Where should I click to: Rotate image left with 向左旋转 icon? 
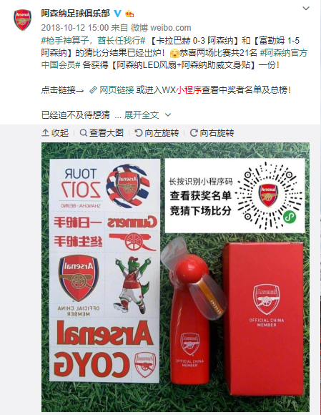139,133
